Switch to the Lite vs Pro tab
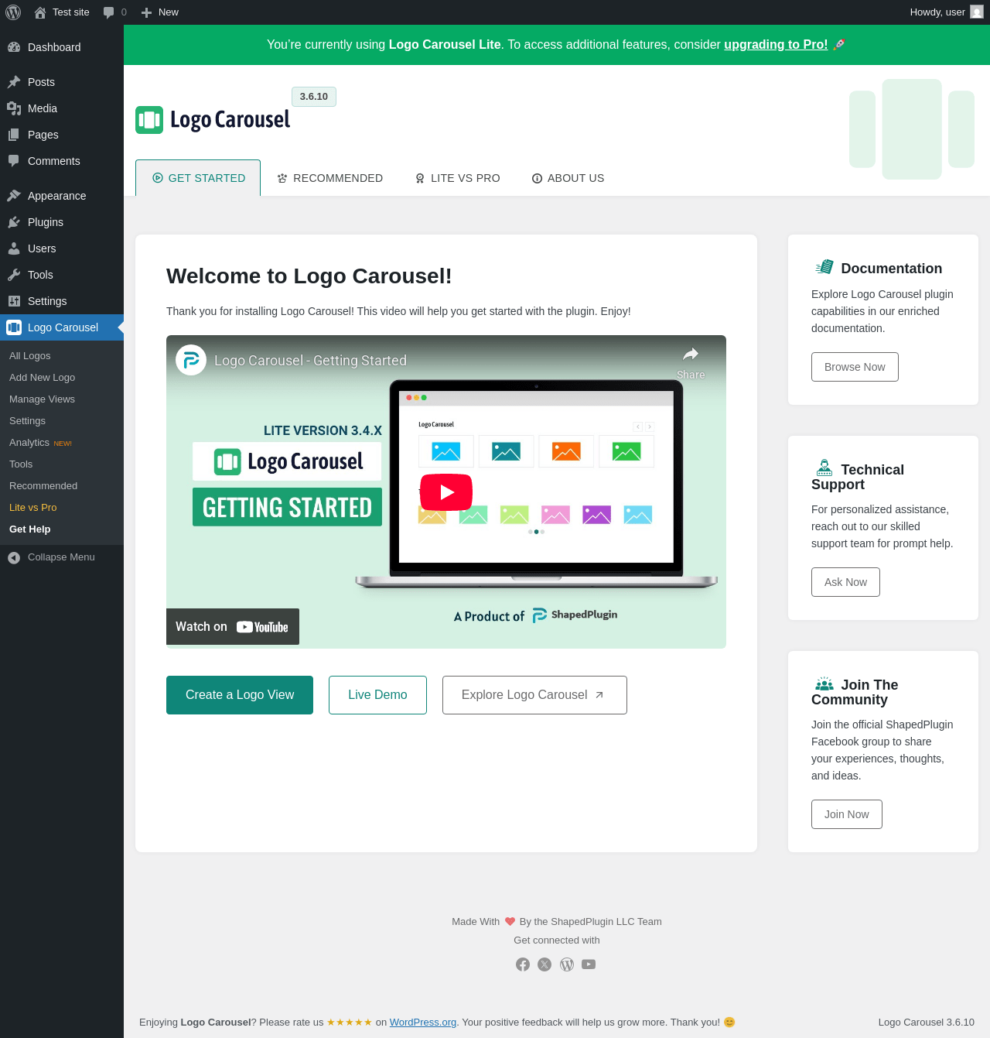This screenshot has width=990, height=1038. click(x=457, y=178)
